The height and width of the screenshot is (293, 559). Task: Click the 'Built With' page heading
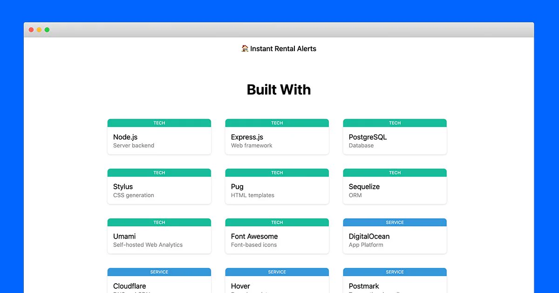[x=279, y=90]
